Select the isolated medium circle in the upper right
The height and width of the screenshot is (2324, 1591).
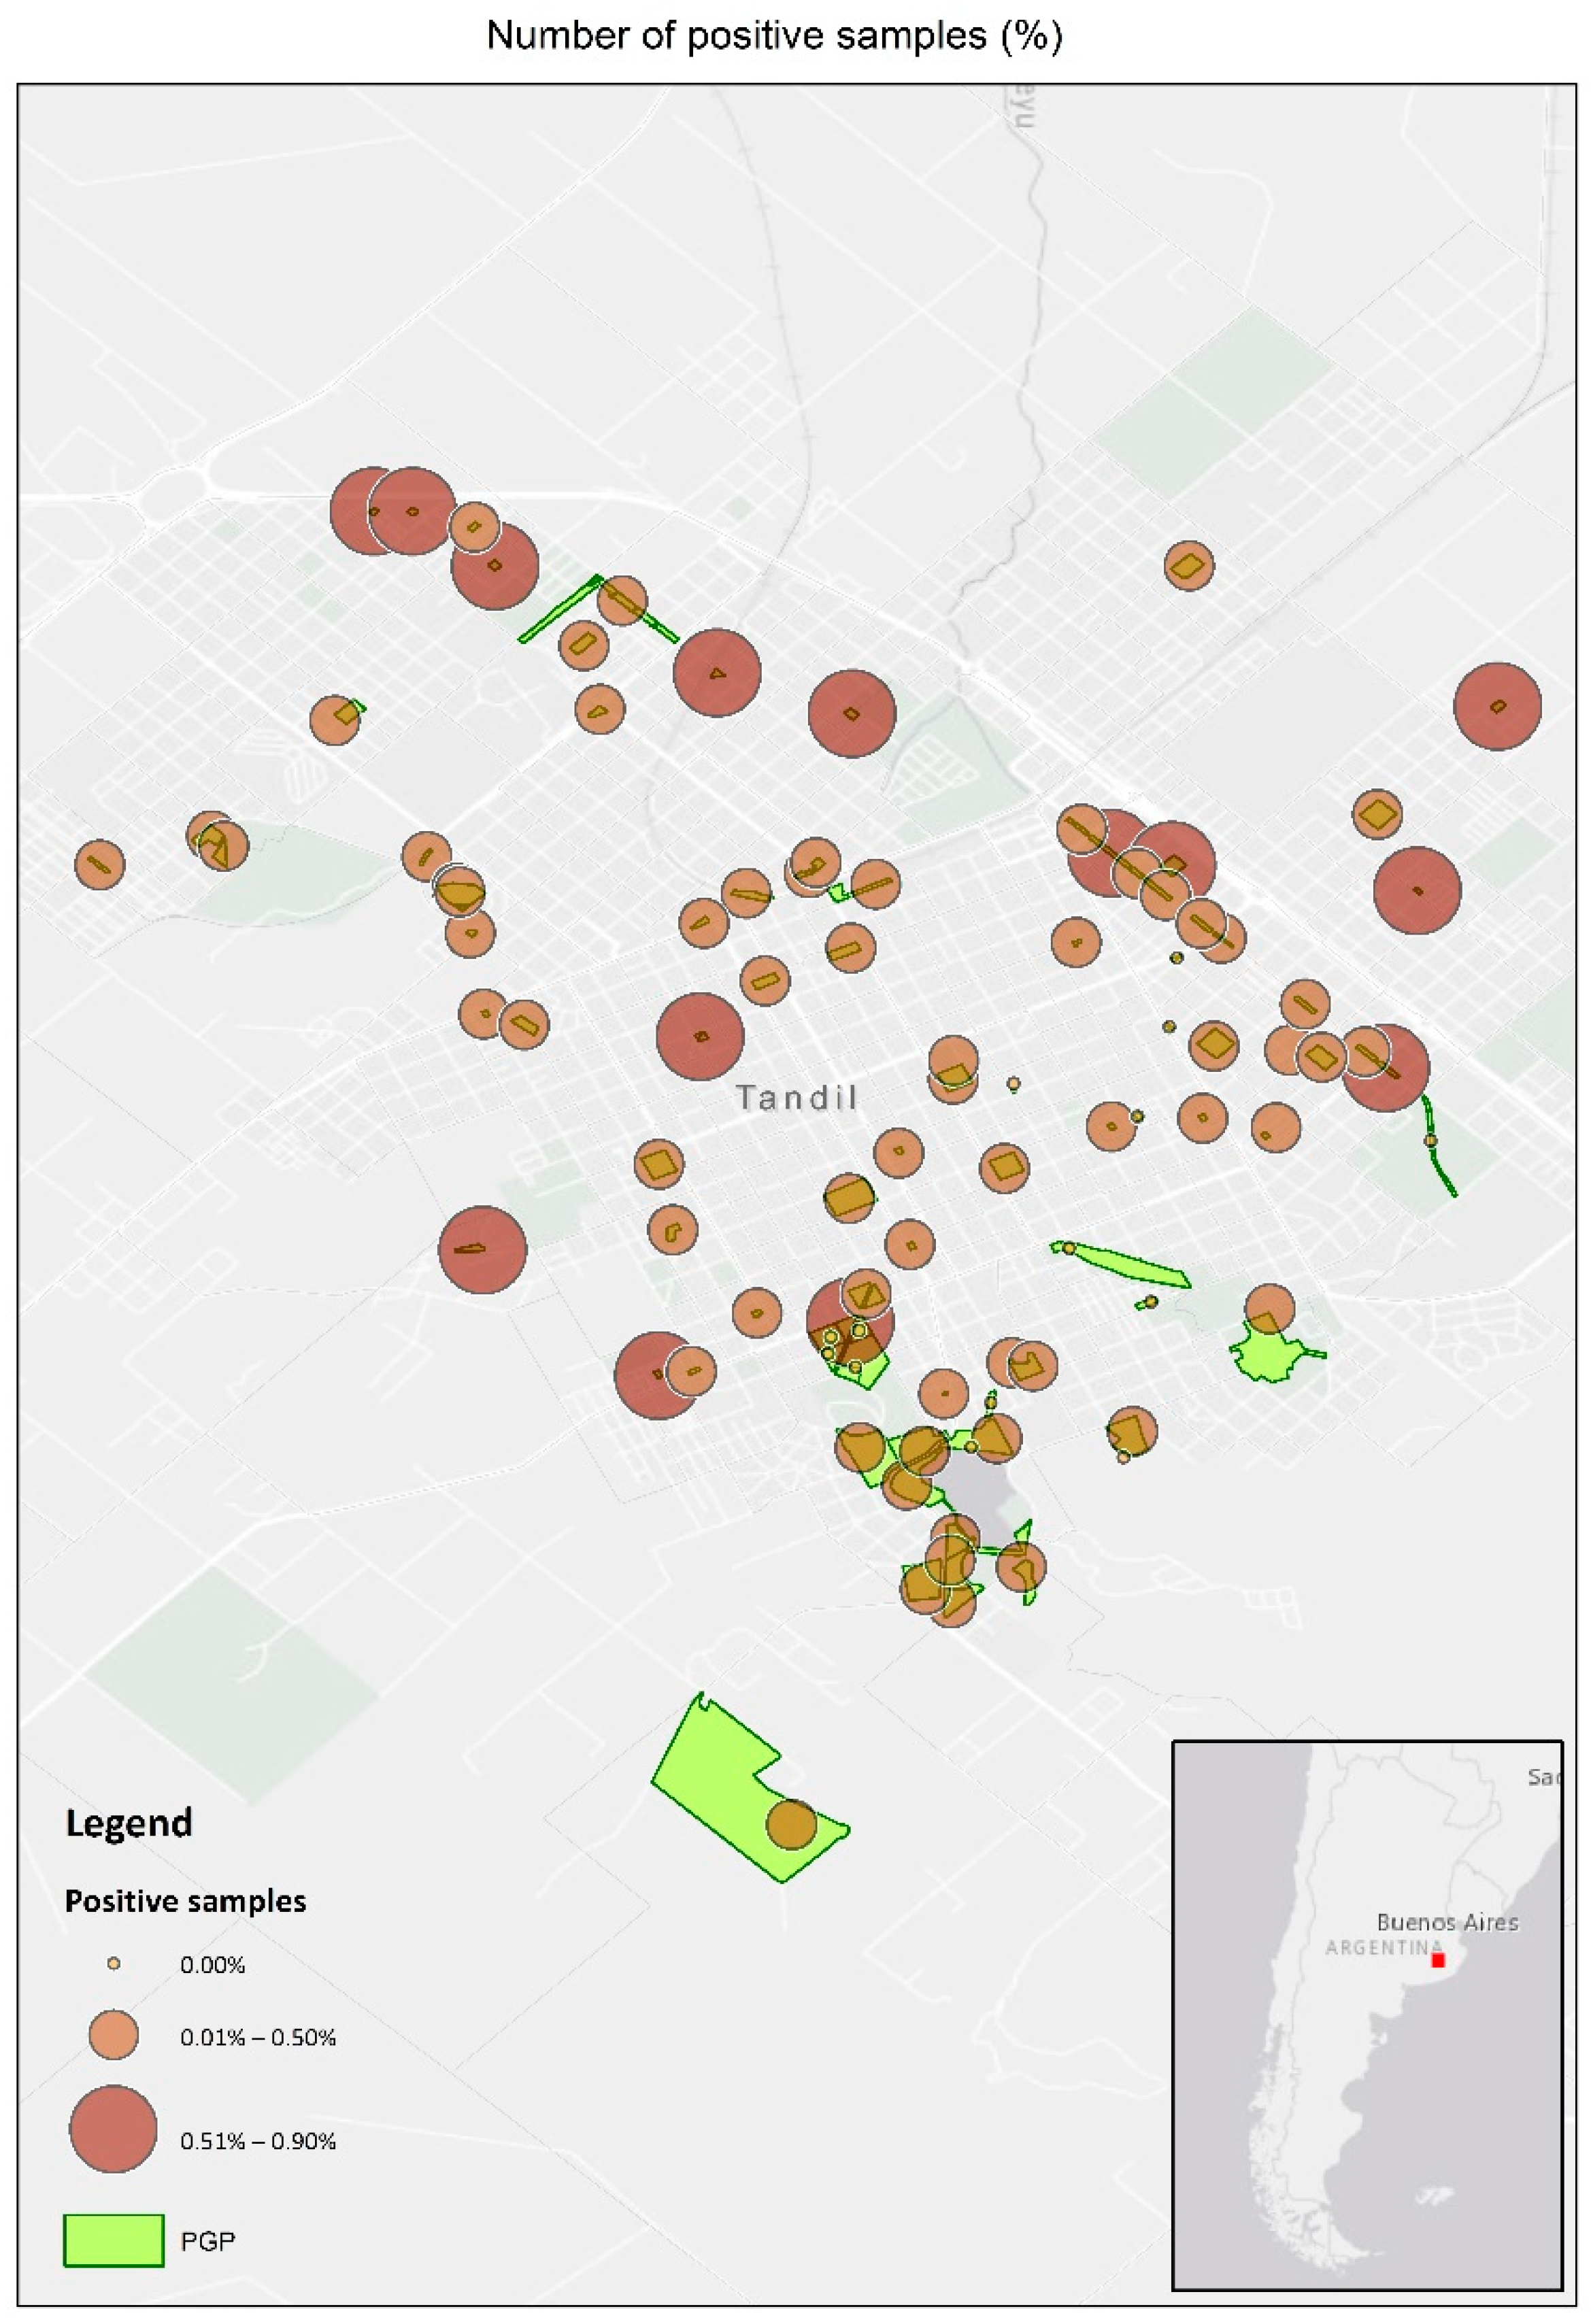coord(1189,565)
